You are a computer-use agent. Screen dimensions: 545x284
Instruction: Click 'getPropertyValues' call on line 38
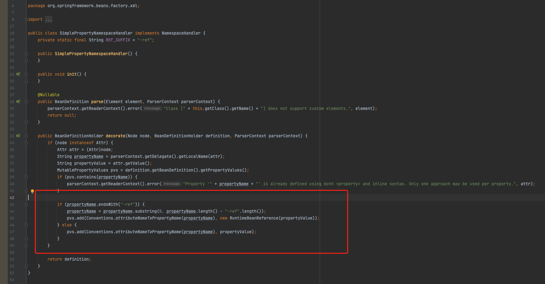point(221,170)
